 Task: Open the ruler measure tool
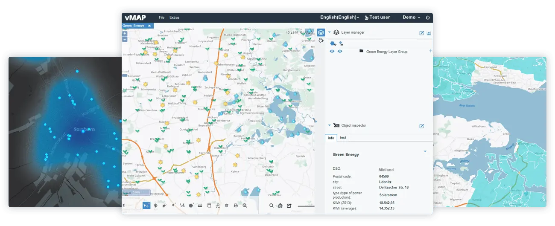pyautogui.click(x=200, y=206)
